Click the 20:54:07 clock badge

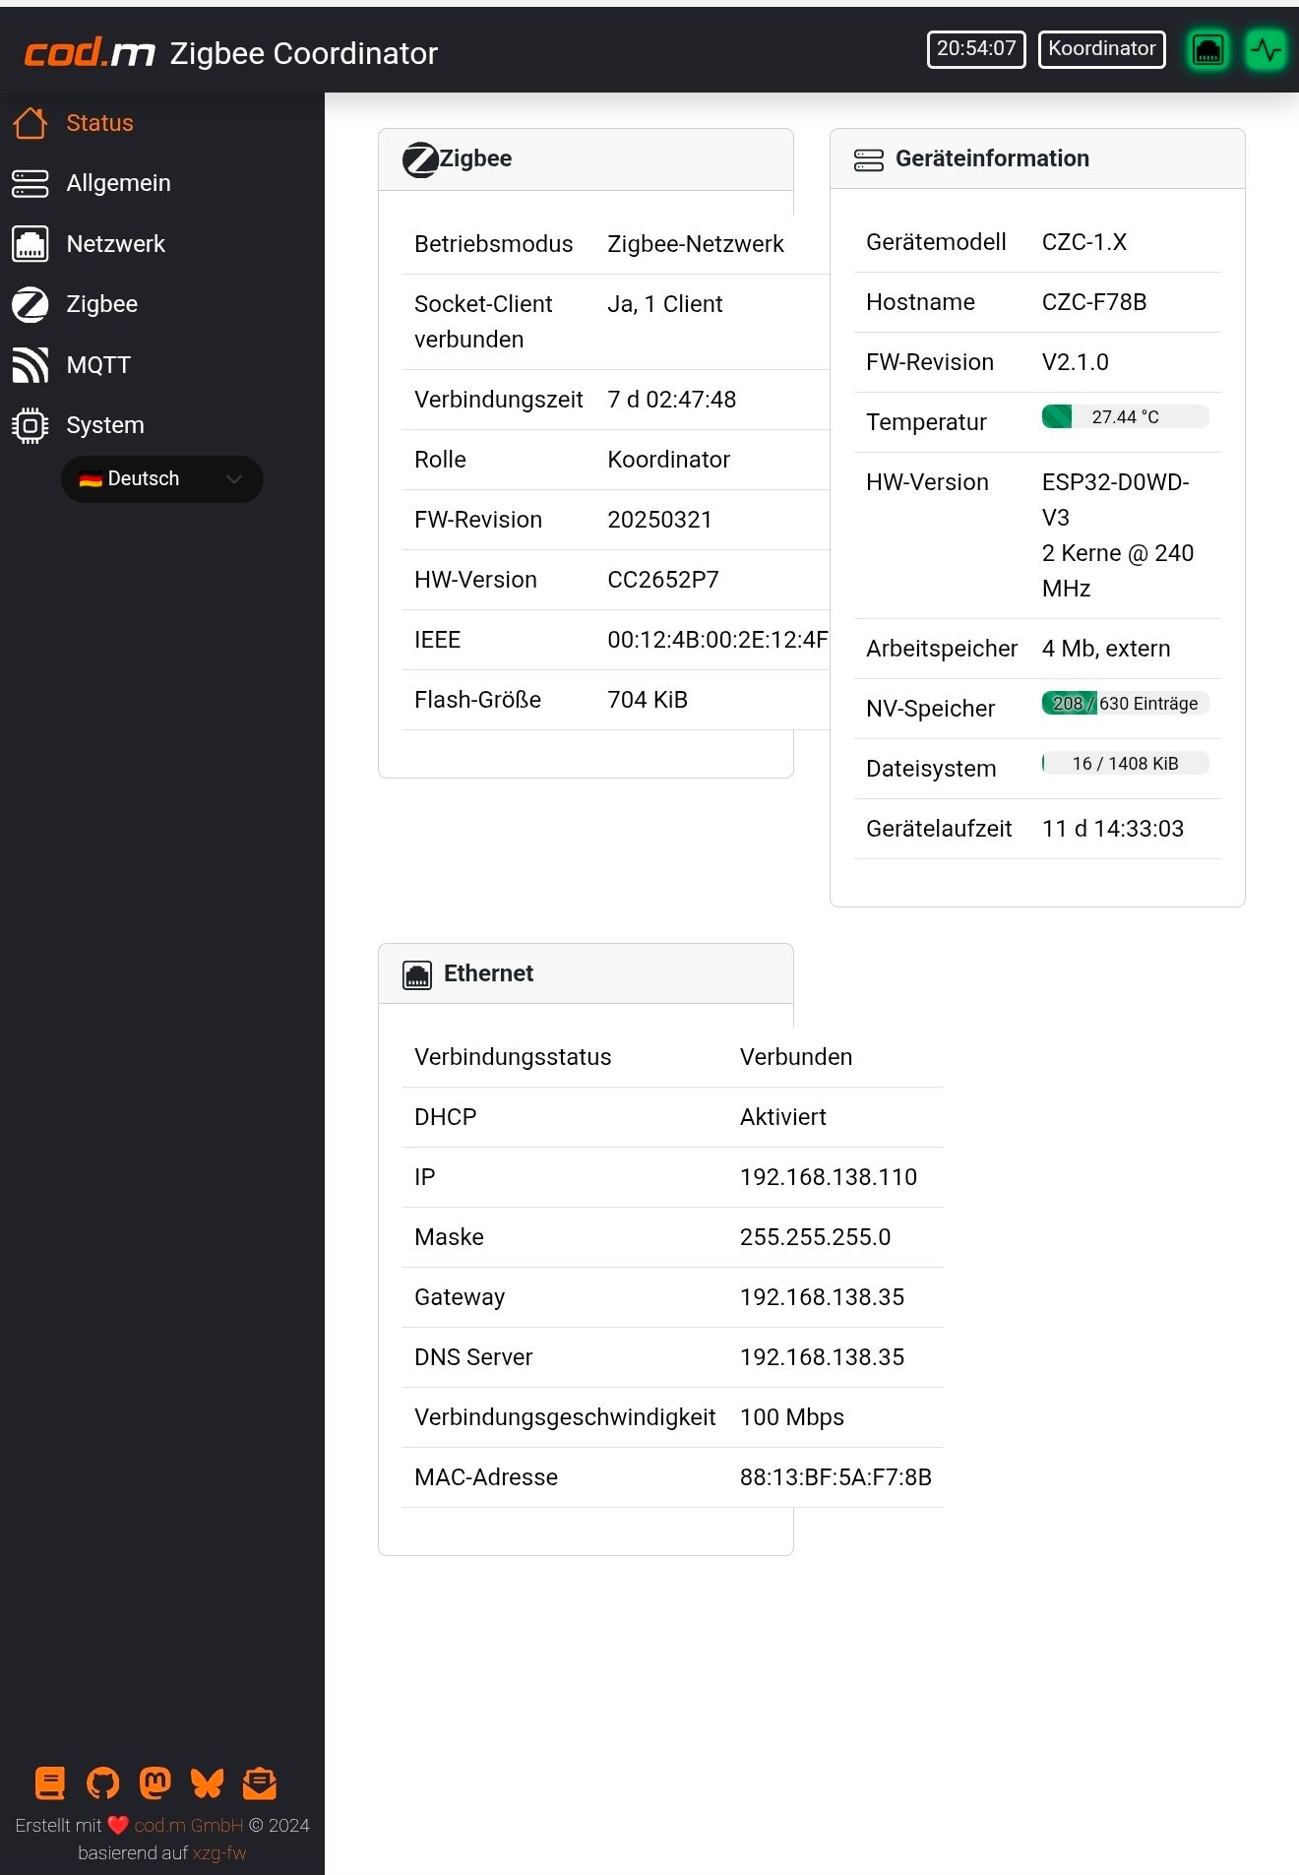976,49
